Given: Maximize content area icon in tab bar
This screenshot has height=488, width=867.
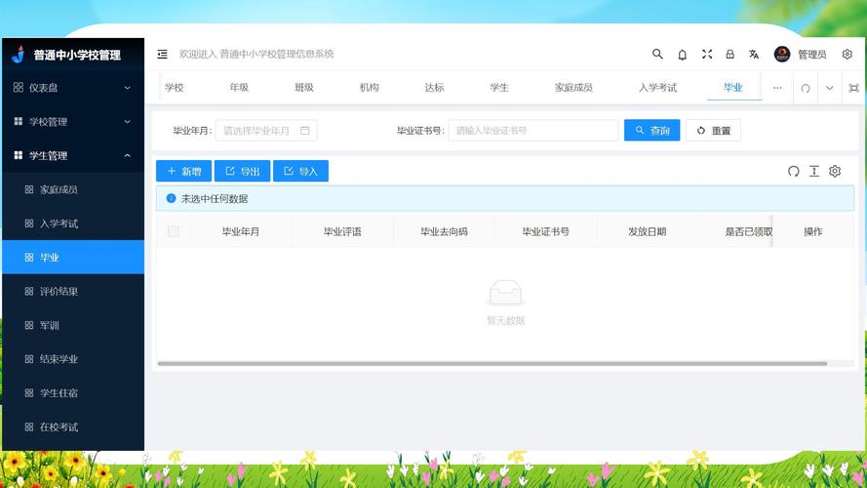Looking at the screenshot, I should tap(853, 88).
